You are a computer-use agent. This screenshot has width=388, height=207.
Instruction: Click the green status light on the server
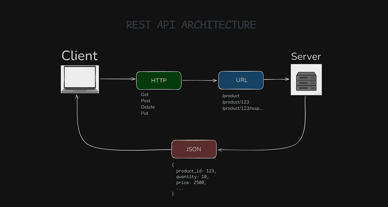tap(298, 78)
